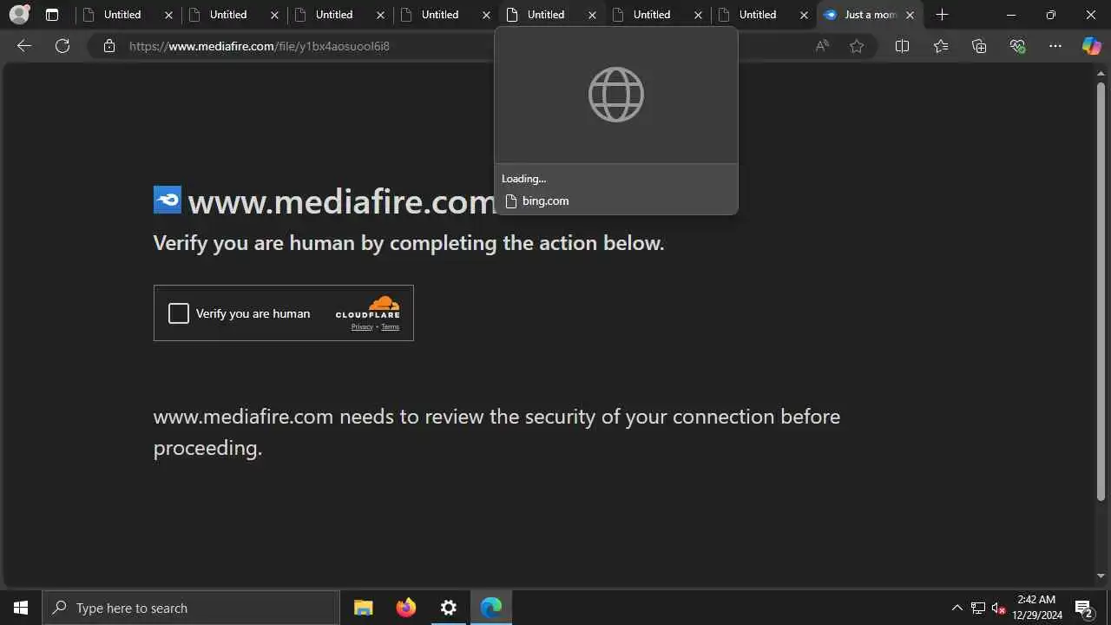
Task: Show hidden system tray icons
Action: [957, 608]
